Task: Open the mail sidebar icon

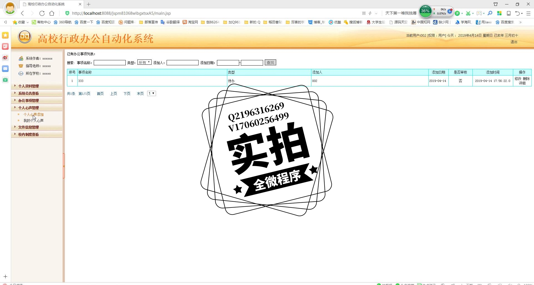Action: click(5, 69)
